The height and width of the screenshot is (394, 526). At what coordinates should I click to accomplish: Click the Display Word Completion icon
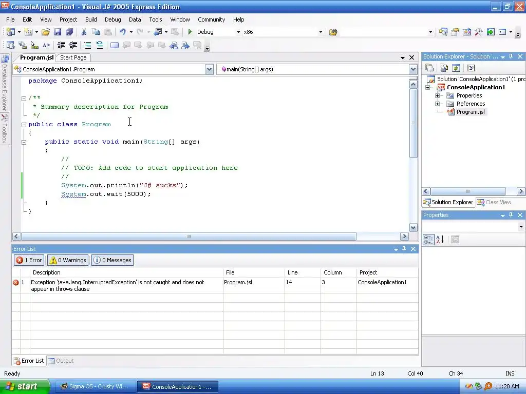(x=46, y=45)
